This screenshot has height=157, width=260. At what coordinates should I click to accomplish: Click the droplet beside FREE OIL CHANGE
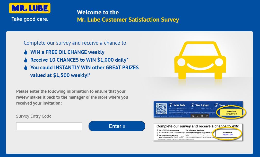coord(26,52)
